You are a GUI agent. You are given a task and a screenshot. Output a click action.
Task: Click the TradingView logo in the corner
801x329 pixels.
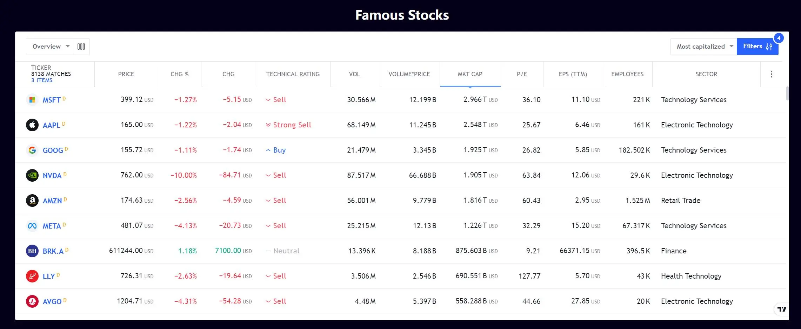[x=782, y=309]
